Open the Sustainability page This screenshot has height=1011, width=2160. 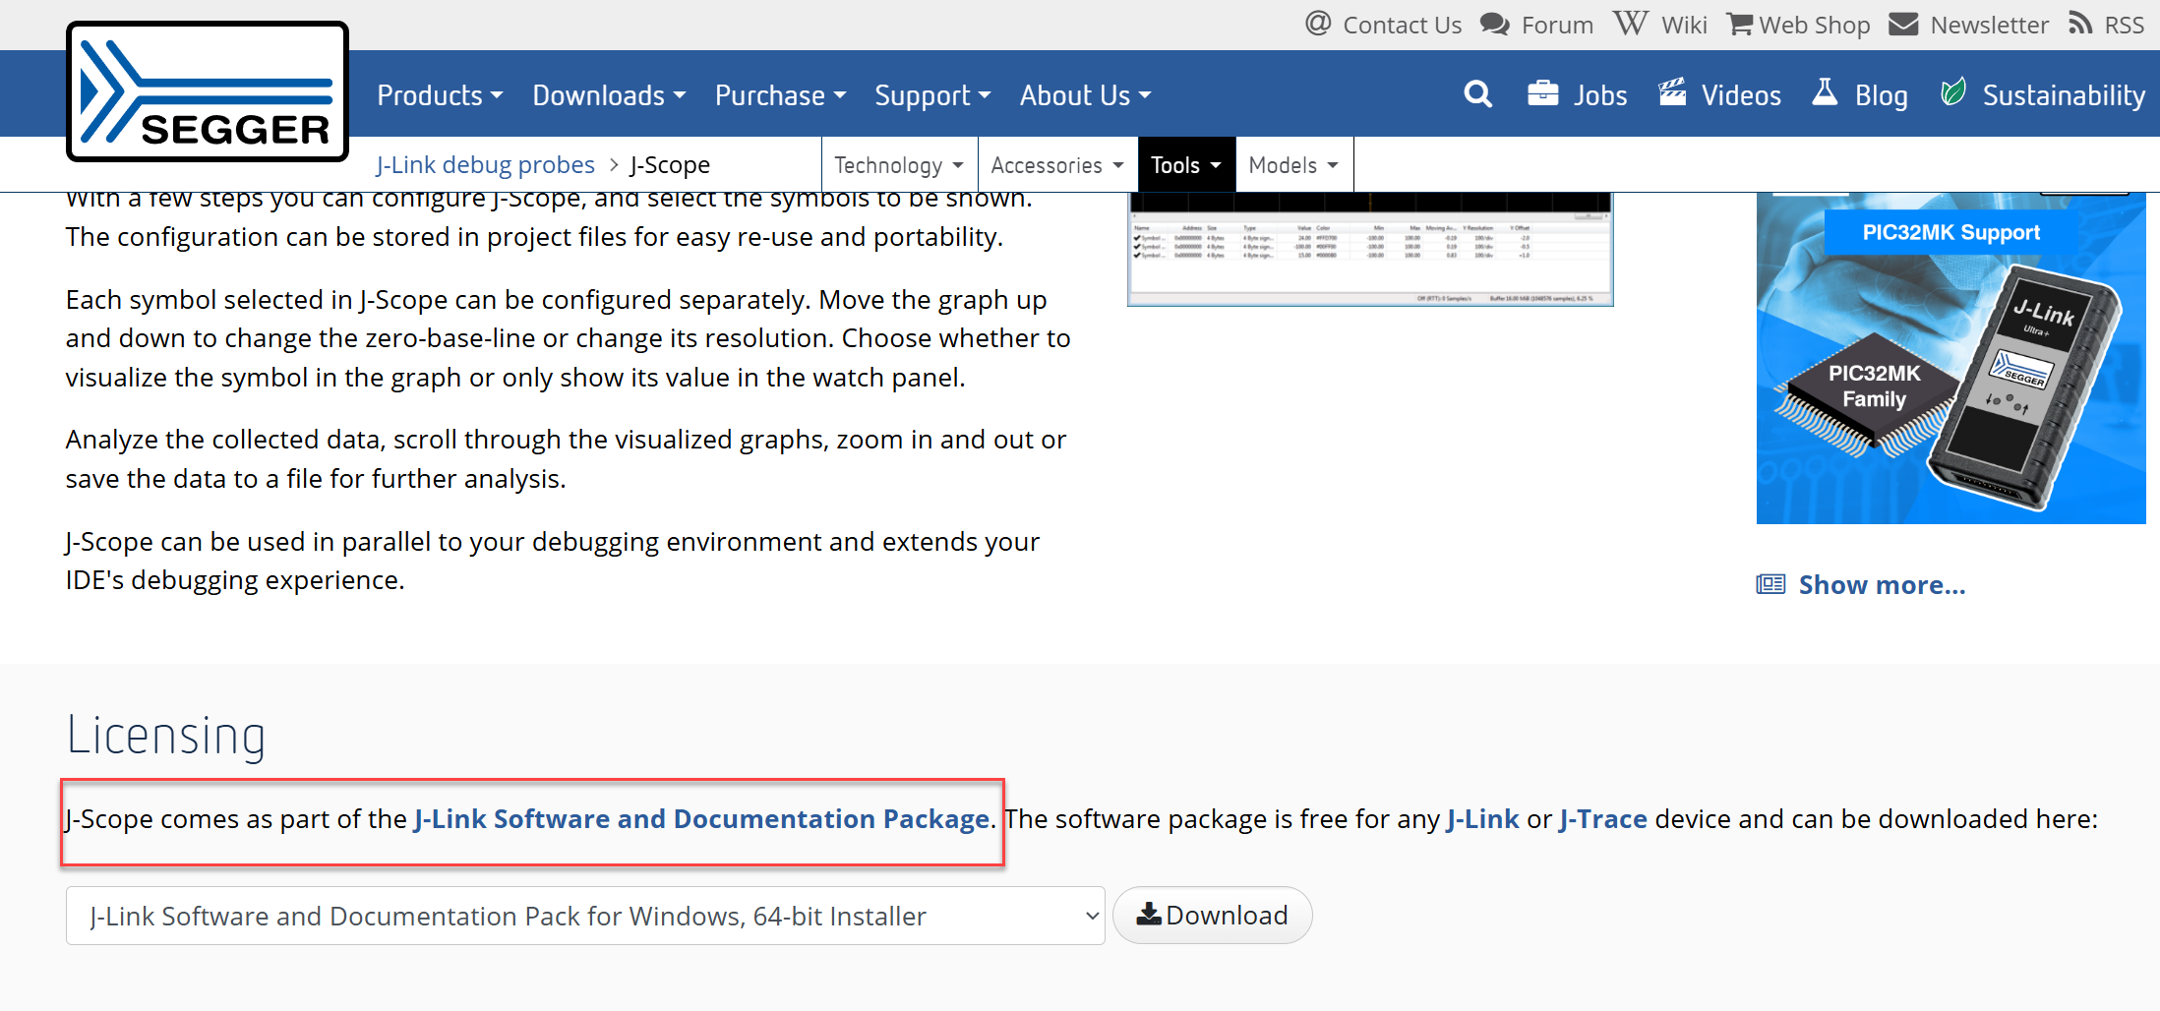coord(2064,95)
